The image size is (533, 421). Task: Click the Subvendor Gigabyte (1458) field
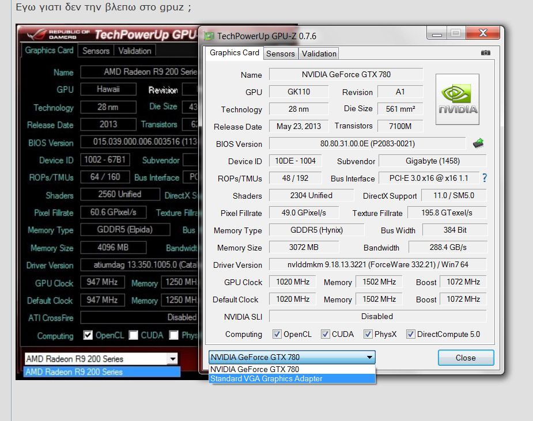(x=432, y=161)
